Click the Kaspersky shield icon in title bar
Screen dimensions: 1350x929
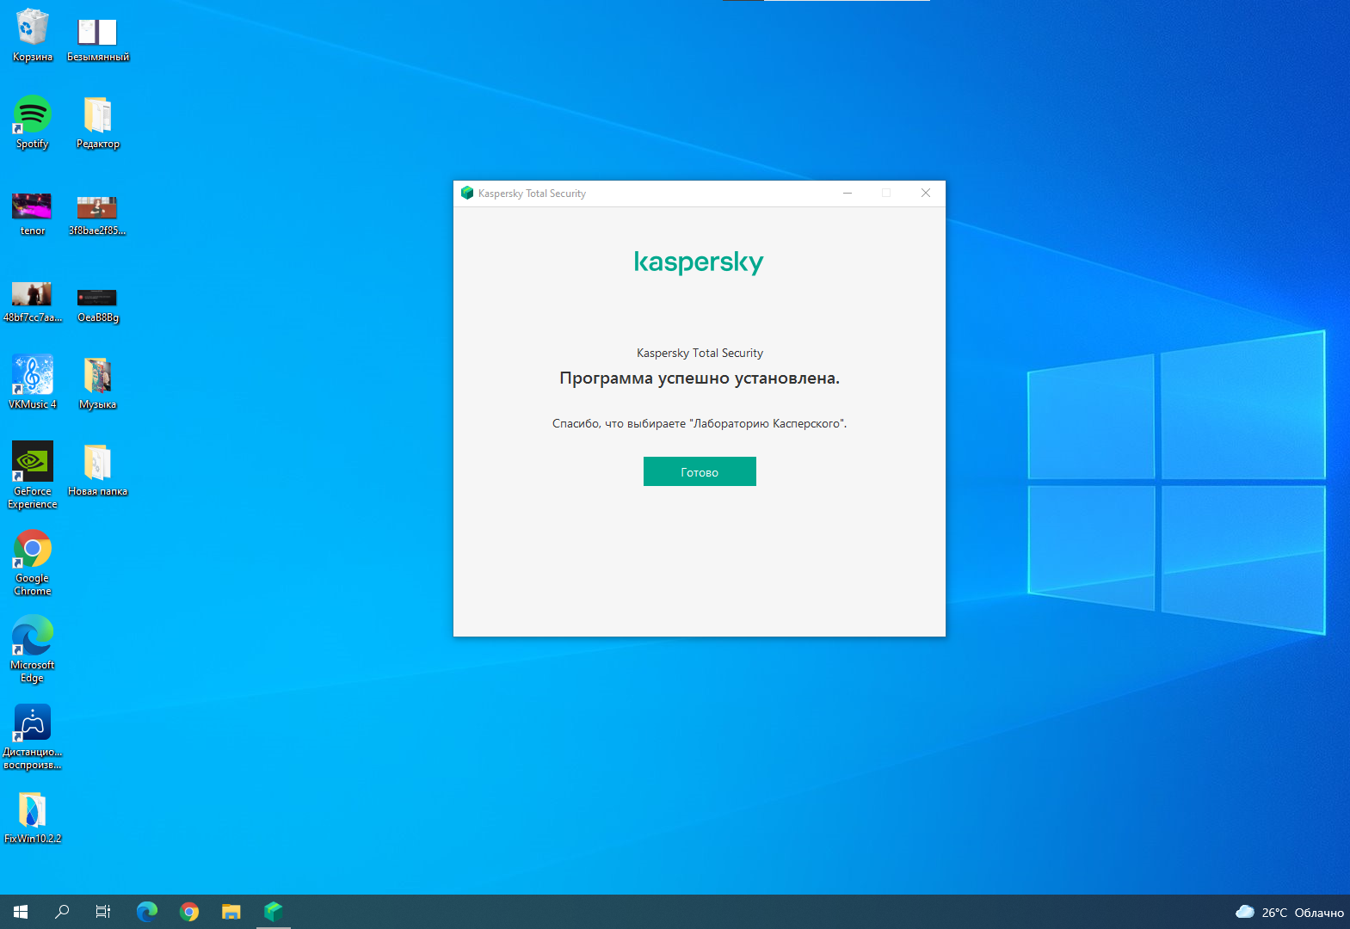pyautogui.click(x=467, y=193)
